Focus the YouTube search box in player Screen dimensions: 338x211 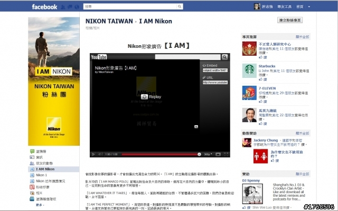click(x=188, y=57)
